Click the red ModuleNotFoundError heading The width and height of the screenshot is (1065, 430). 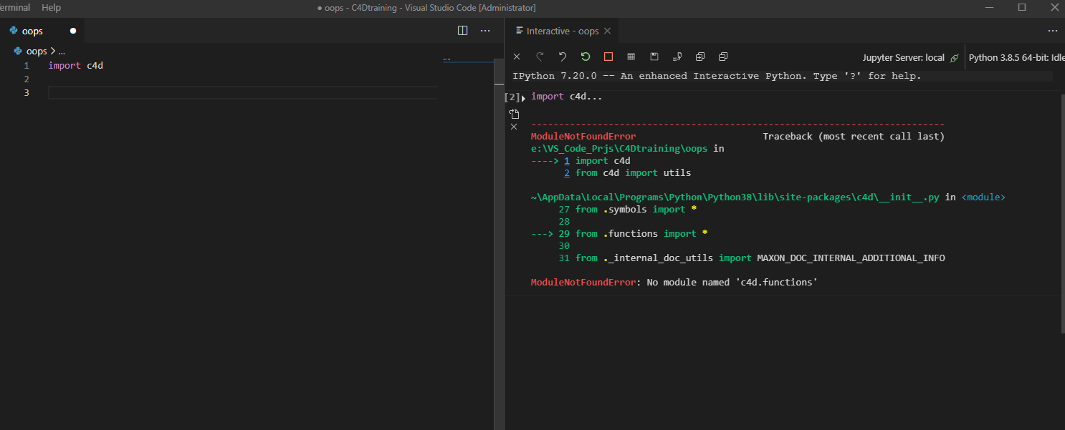tap(583, 137)
